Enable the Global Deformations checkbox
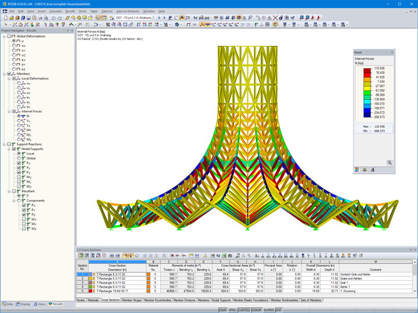The width and height of the screenshot is (418, 313). click(9, 36)
